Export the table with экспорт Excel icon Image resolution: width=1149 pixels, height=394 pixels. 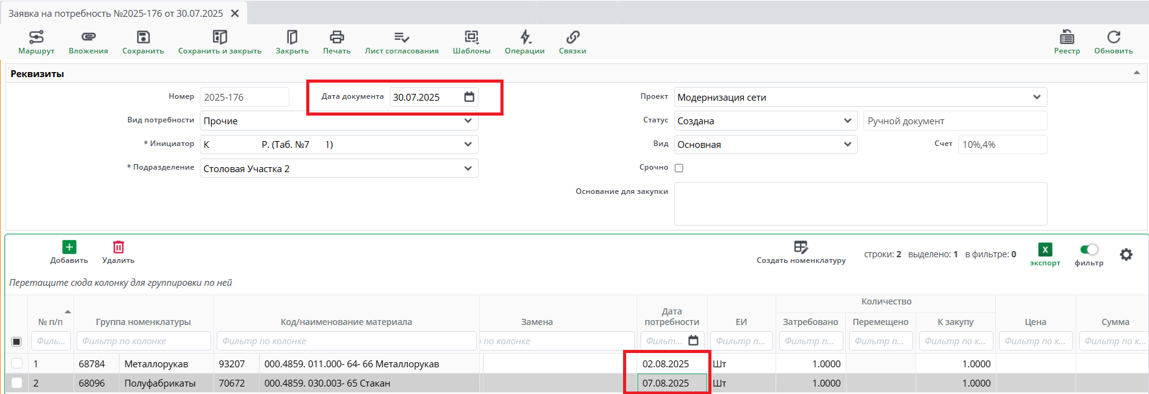click(1045, 250)
